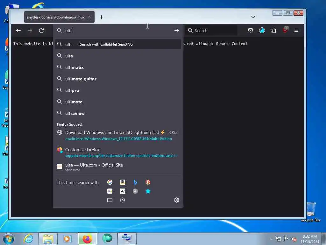
Task: Close the anydesk.com tab
Action: tap(89, 17)
